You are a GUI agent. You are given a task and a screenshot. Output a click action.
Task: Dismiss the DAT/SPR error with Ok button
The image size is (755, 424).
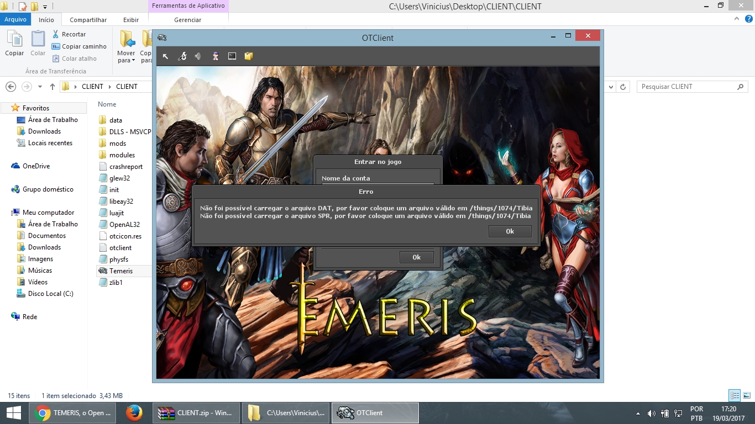(510, 231)
